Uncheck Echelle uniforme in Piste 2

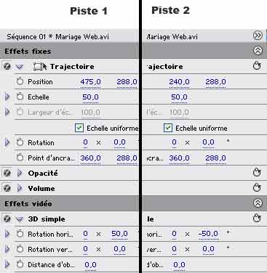tap(168, 128)
